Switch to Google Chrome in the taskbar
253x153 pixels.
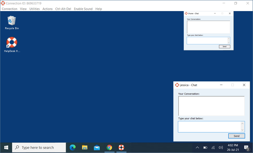pyautogui.click(x=109, y=147)
